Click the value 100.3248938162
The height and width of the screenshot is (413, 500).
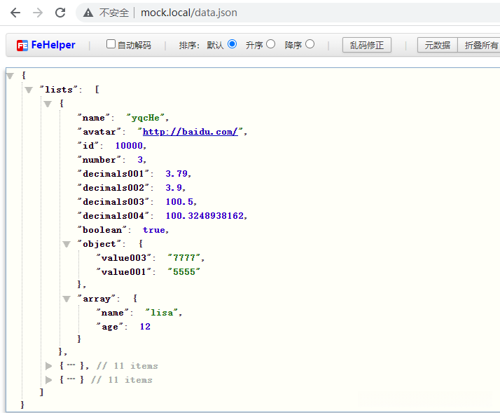tap(204, 216)
